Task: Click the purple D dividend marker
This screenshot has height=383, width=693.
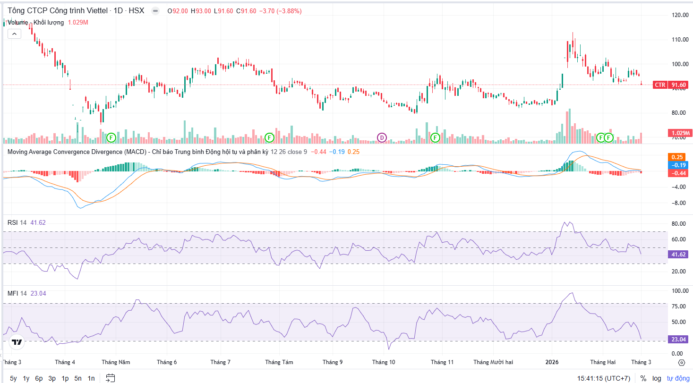Action: coord(382,137)
